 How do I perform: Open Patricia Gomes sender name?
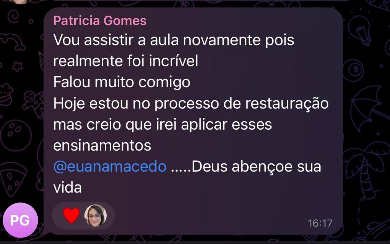click(x=100, y=21)
